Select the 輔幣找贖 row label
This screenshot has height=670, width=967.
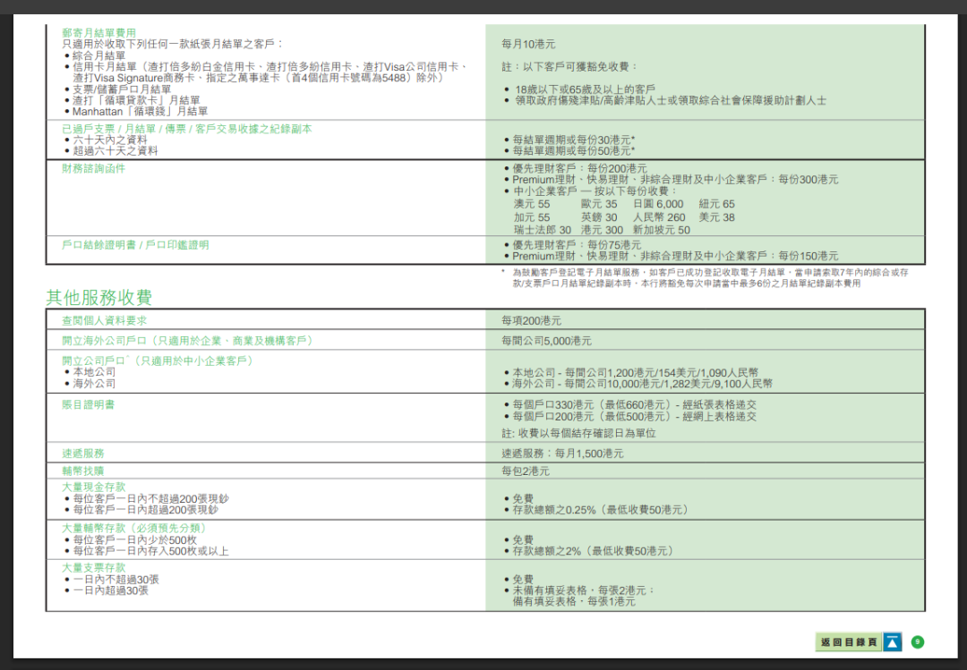coord(82,471)
